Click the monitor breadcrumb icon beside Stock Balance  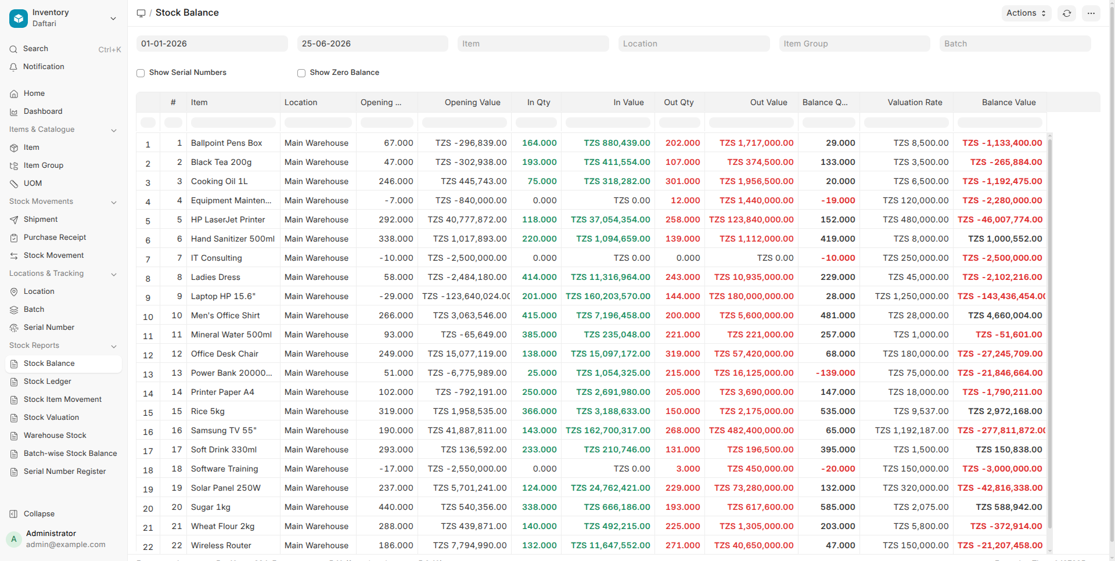coord(141,13)
